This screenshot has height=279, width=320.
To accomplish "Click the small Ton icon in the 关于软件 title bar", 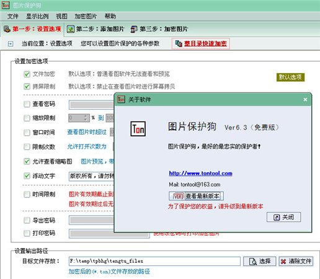I will coord(121,99).
